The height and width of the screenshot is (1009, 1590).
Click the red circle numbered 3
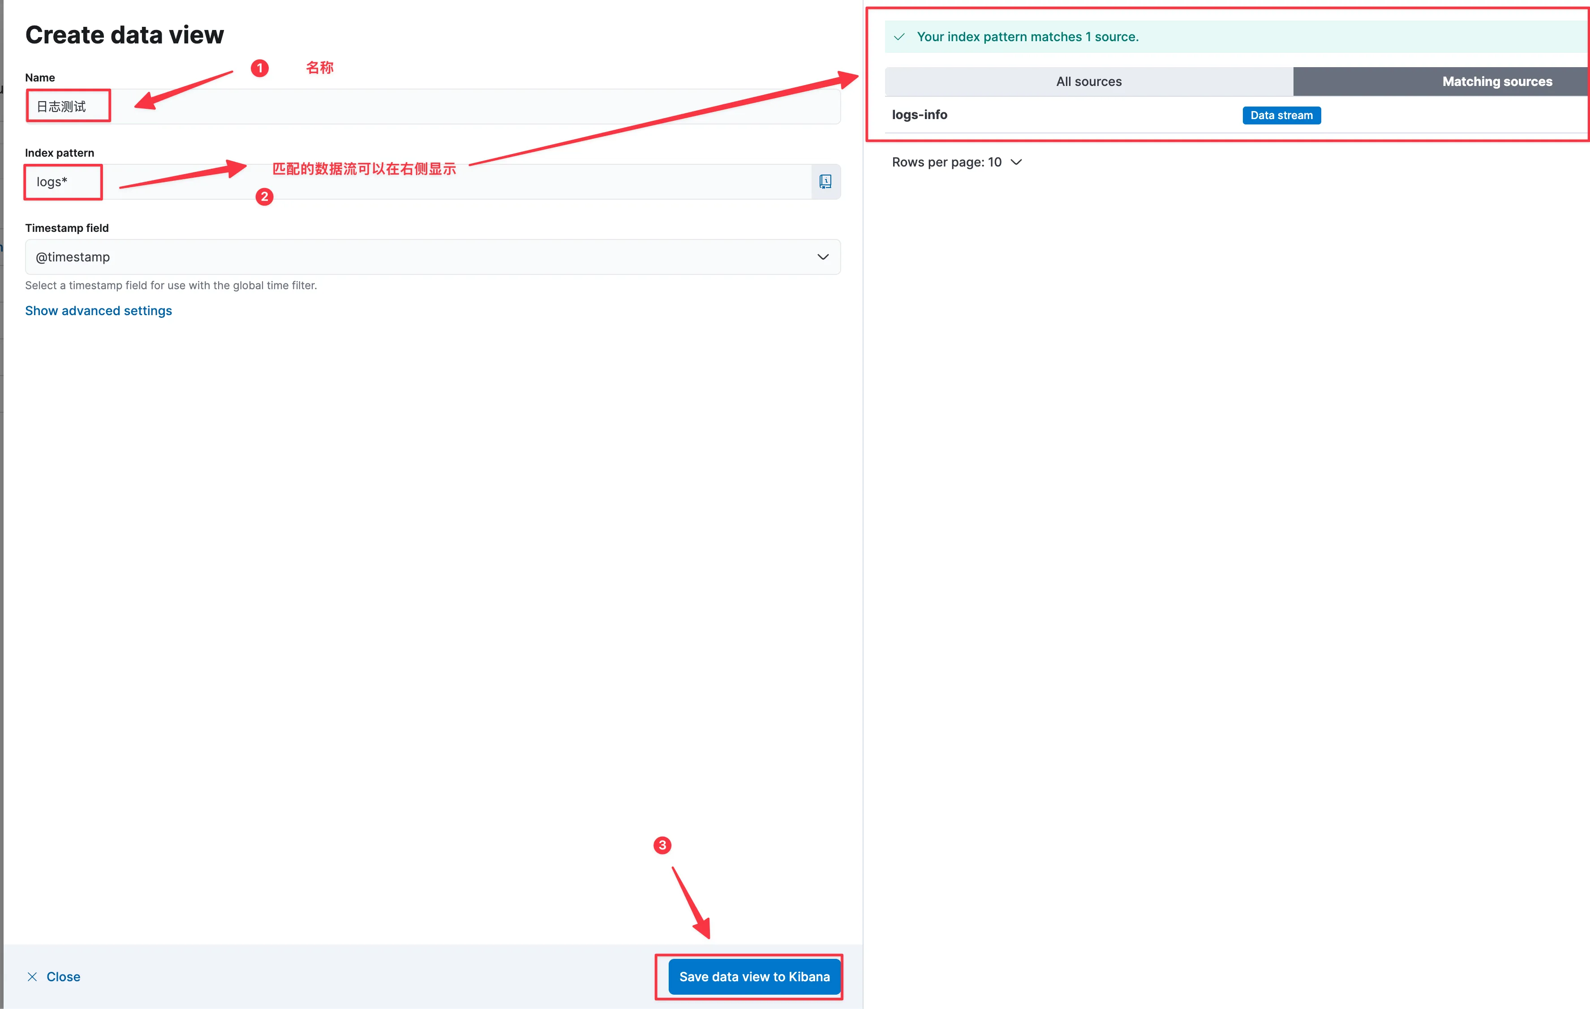point(662,845)
